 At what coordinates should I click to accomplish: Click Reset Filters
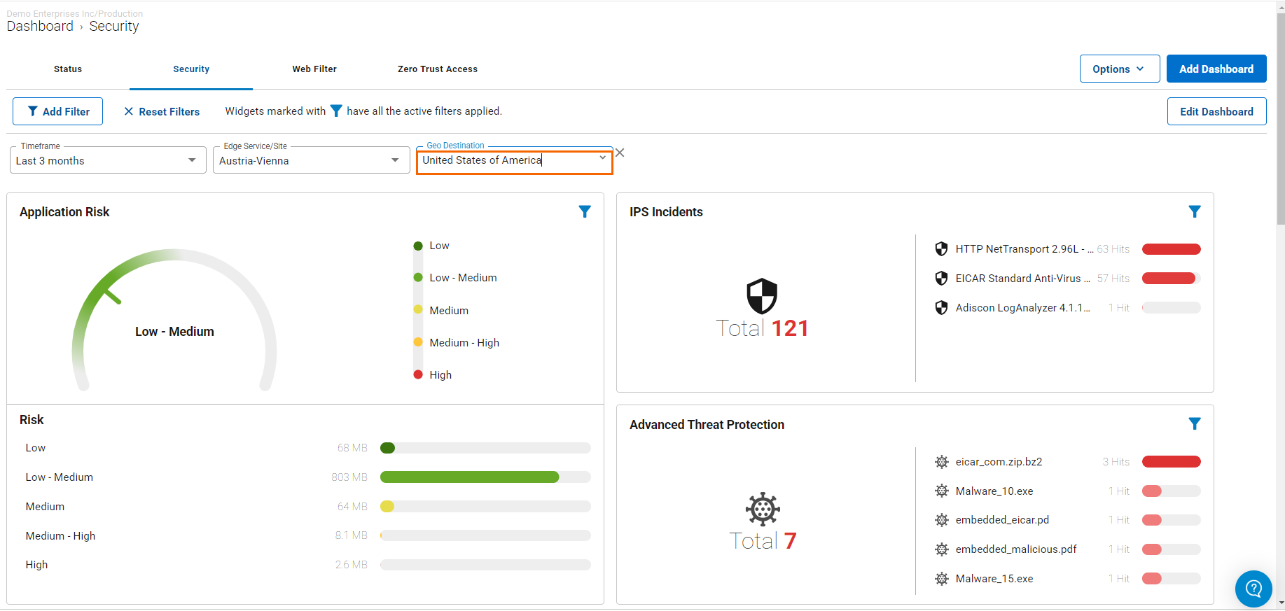[x=162, y=111]
